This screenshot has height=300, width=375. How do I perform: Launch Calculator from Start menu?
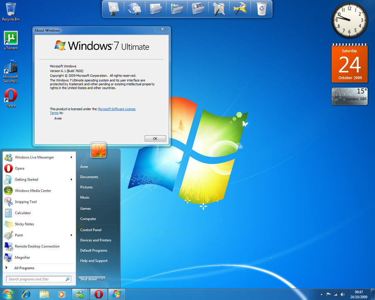point(39,213)
